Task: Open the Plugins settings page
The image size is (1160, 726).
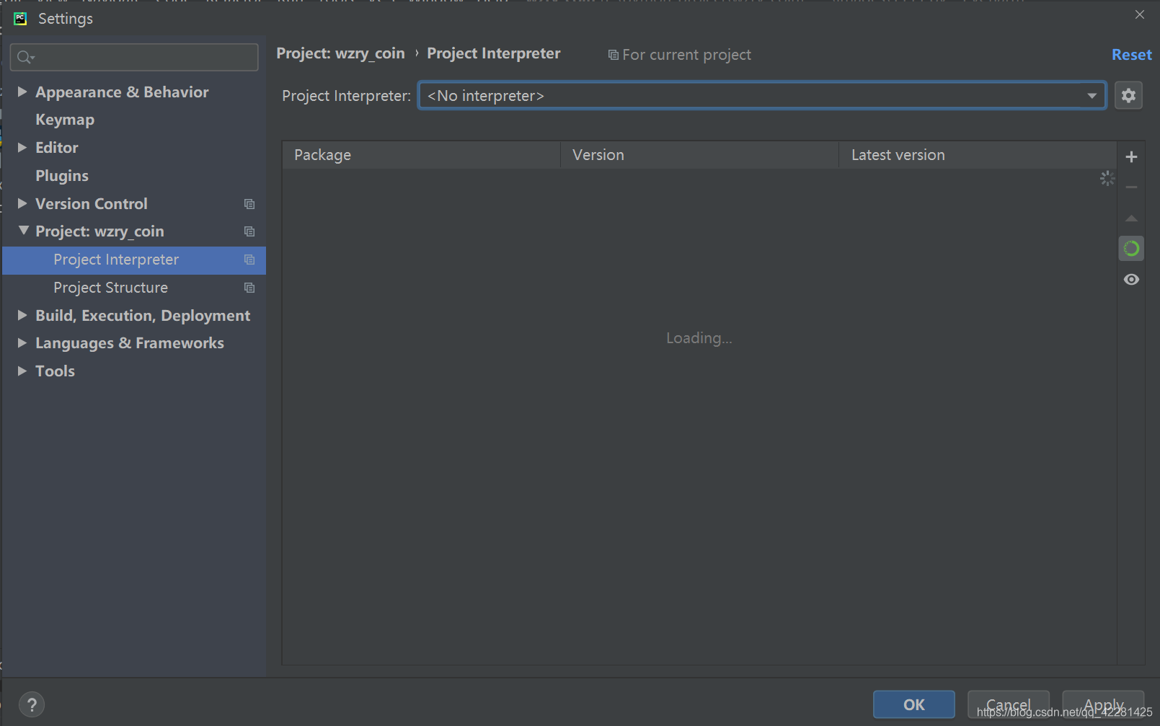Action: [62, 176]
